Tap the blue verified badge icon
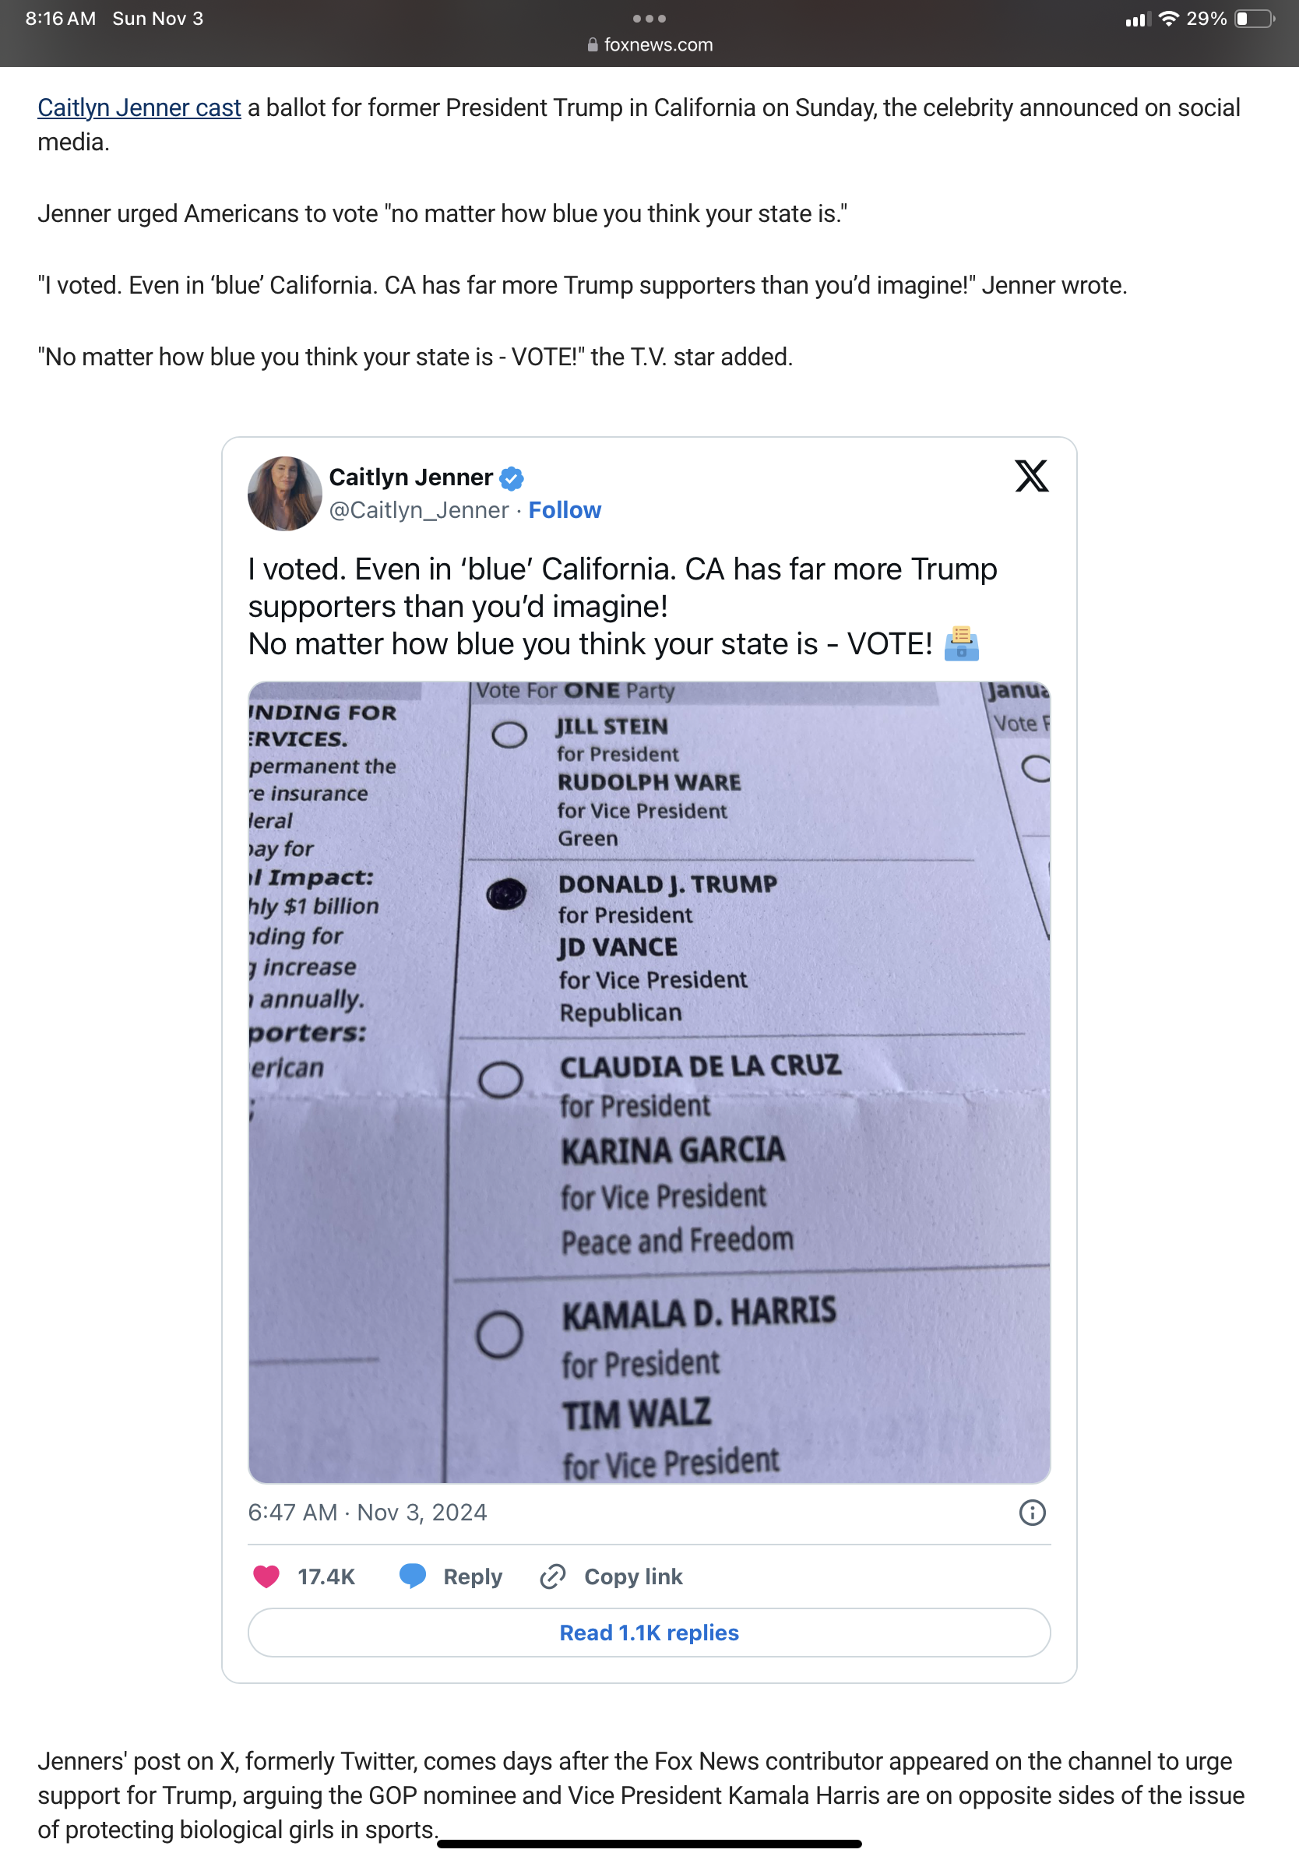 click(511, 479)
